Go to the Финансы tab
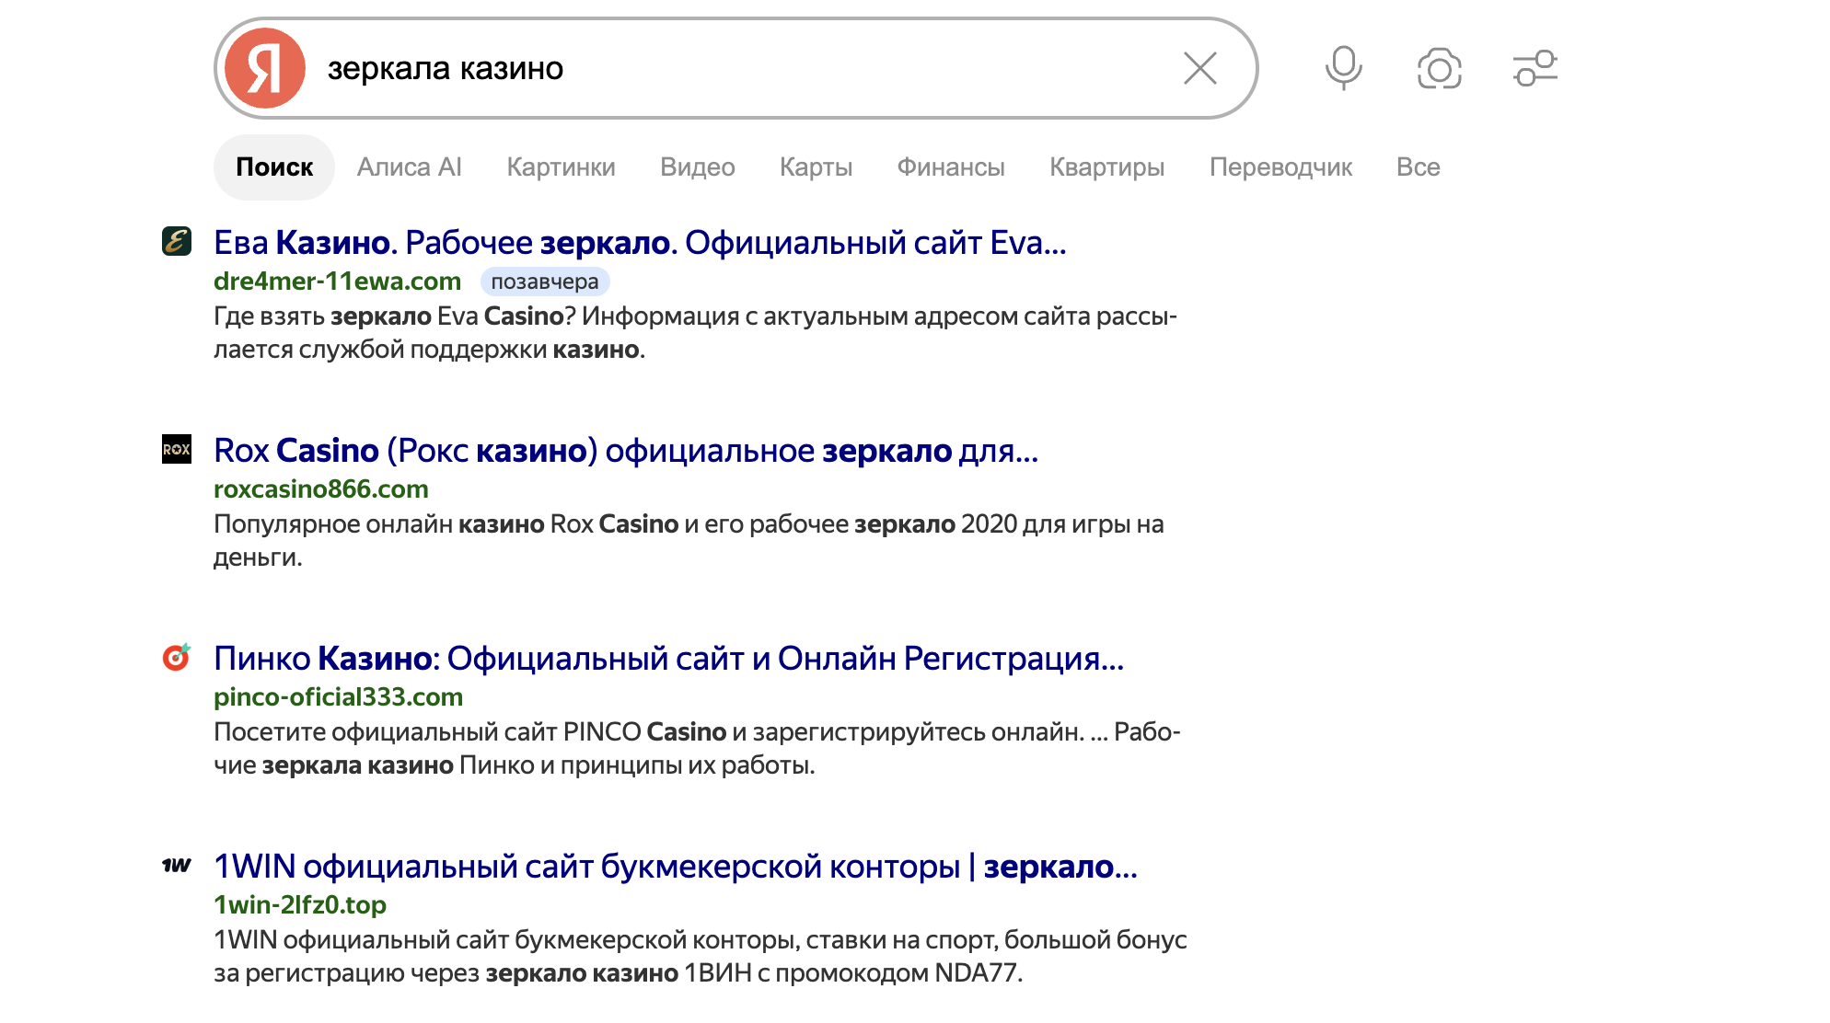The width and height of the screenshot is (1830, 1023). pos(951,167)
